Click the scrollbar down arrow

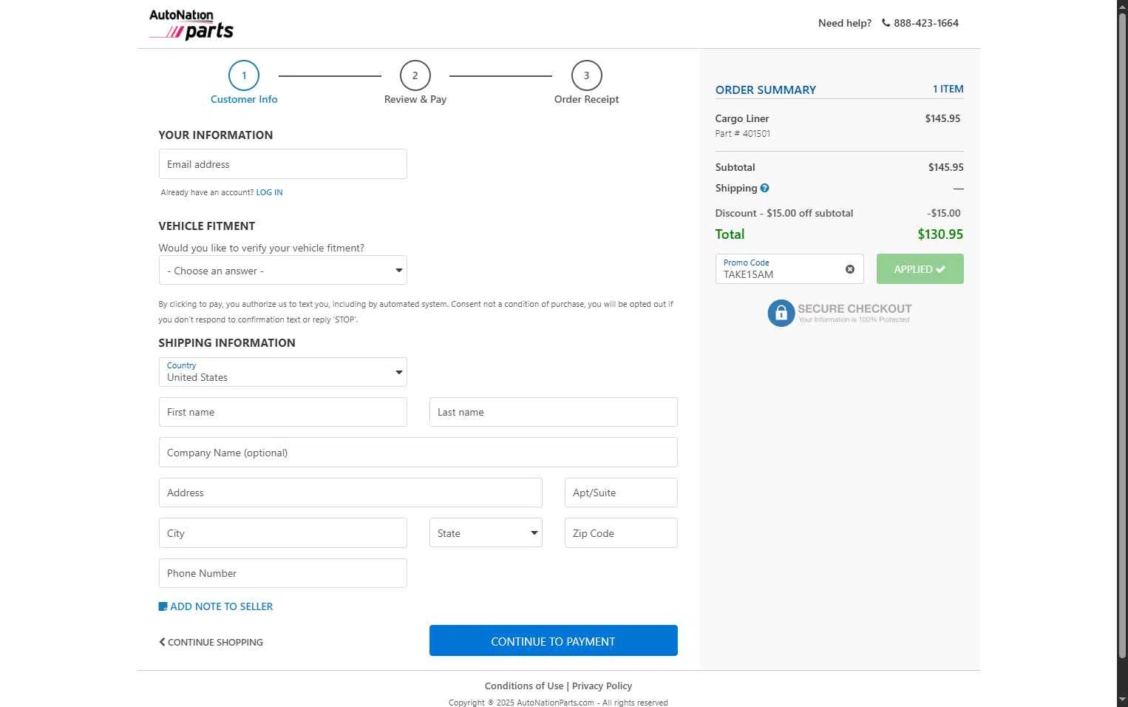[x=1122, y=700]
